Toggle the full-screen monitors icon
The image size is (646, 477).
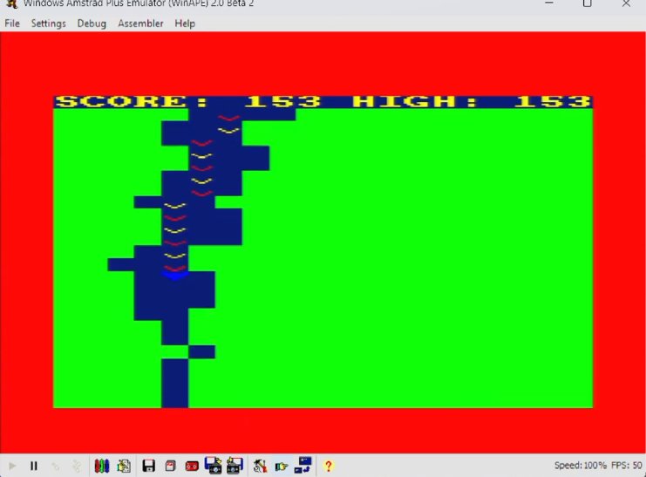click(303, 465)
